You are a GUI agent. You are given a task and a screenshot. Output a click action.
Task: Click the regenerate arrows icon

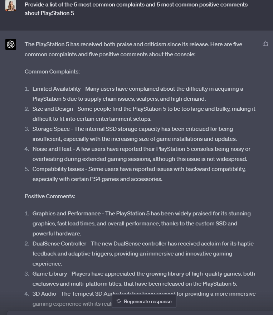click(119, 301)
